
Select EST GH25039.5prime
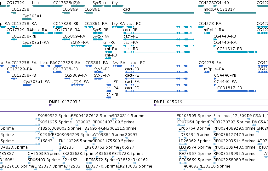pyautogui.click(x=44, y=154)
